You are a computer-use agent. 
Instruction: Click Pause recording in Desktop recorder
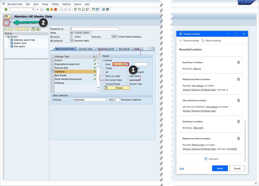pyautogui.click(x=189, y=41)
